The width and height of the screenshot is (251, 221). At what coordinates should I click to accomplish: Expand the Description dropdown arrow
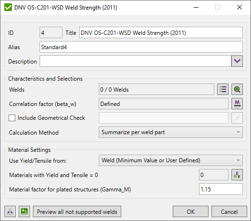point(237,61)
